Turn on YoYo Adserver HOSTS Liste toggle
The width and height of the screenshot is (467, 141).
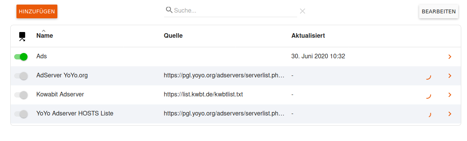pyautogui.click(x=21, y=114)
